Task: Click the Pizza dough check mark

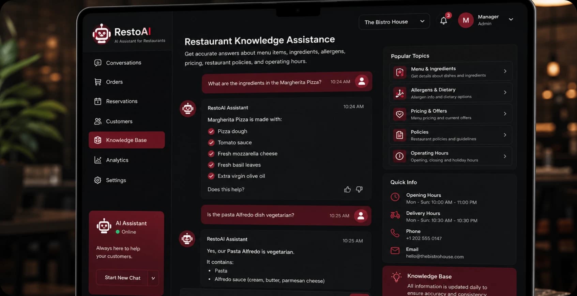Action: click(x=211, y=131)
